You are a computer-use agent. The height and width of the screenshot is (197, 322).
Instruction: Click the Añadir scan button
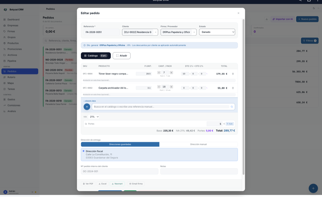(x=122, y=56)
